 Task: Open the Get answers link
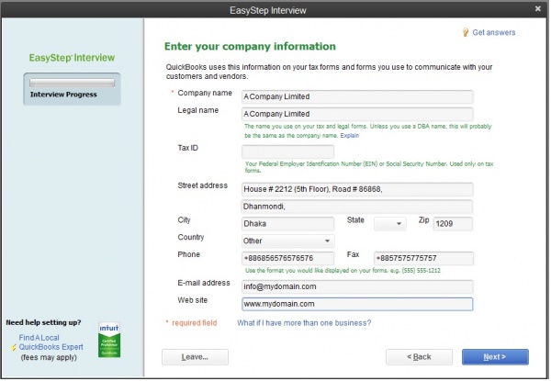point(494,33)
